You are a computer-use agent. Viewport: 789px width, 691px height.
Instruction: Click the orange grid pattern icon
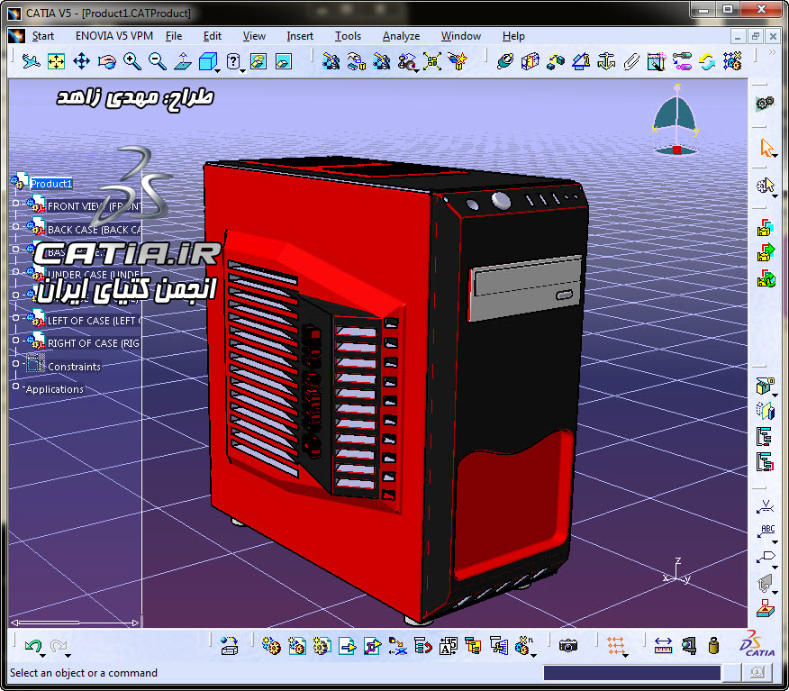coord(615,645)
